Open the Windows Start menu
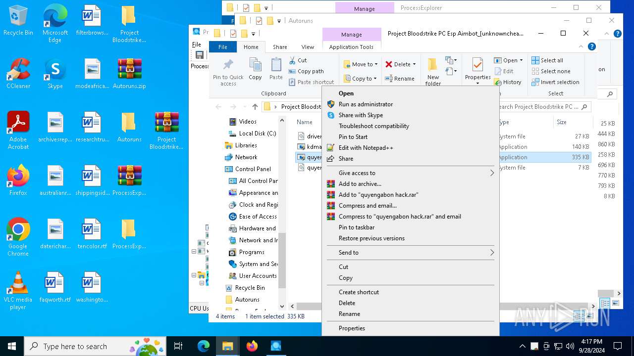Screen dimensions: 634x356 pyautogui.click(x=12, y=346)
